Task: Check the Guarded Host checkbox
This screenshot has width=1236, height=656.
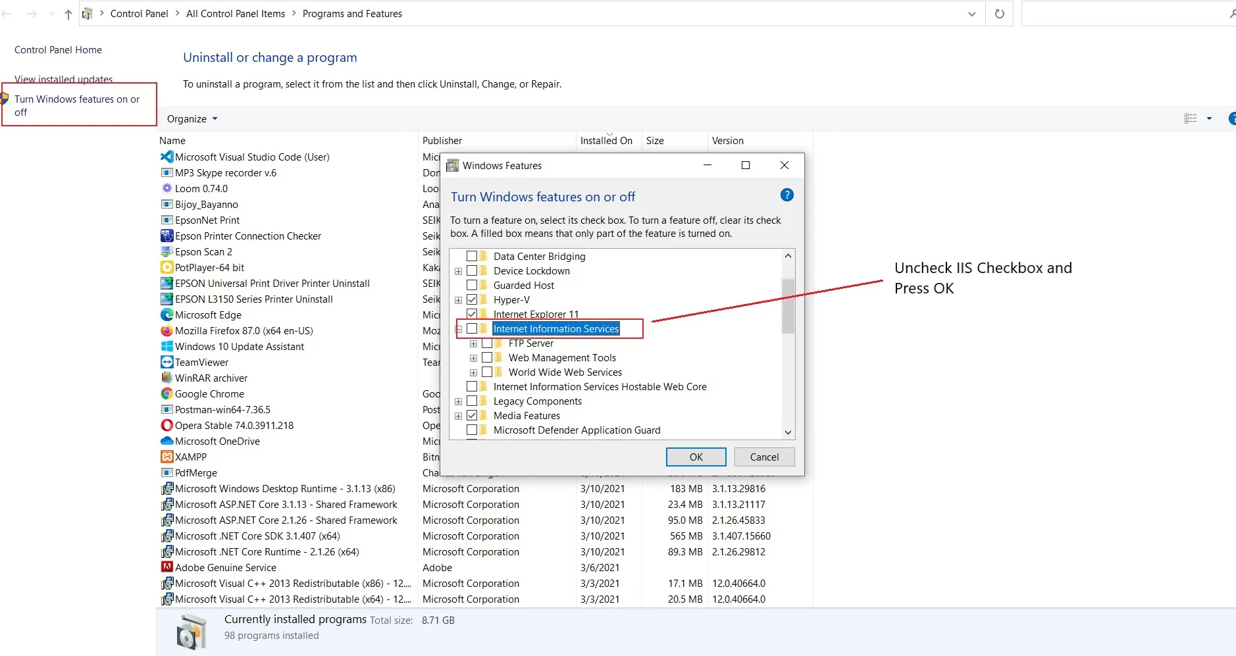Action: click(x=472, y=285)
